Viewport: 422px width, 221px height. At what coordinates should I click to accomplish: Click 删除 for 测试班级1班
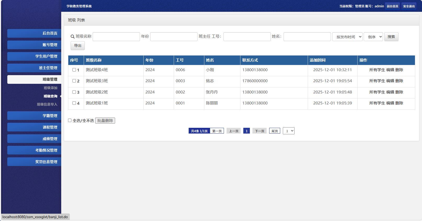399,103
